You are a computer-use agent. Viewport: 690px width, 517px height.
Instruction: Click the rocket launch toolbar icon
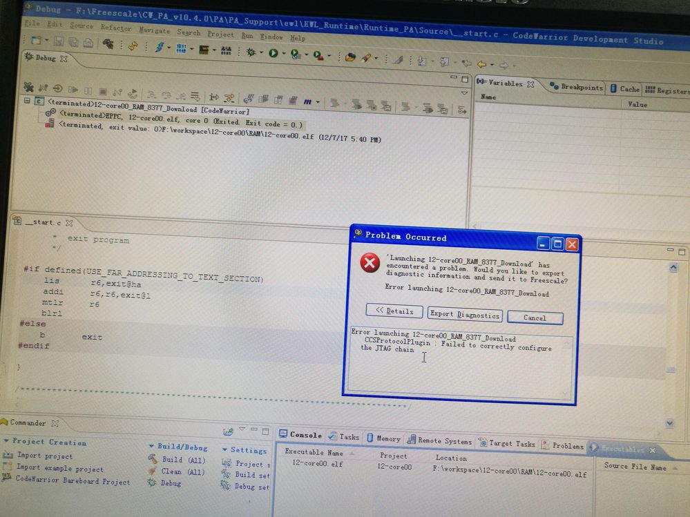pyautogui.click(x=366, y=57)
